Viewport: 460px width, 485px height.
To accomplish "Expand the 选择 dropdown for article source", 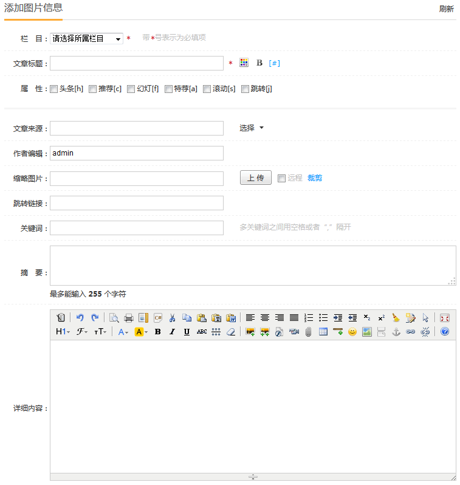I will (252, 128).
